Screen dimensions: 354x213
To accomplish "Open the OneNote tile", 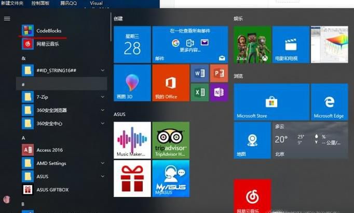I will coord(219,92).
